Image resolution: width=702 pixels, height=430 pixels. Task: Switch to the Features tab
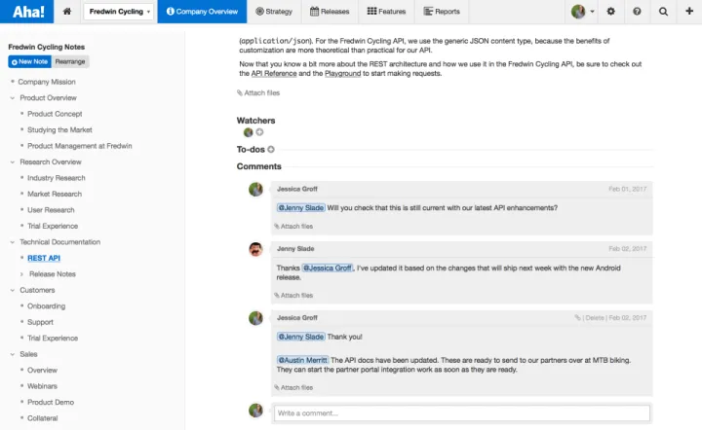[x=386, y=12]
